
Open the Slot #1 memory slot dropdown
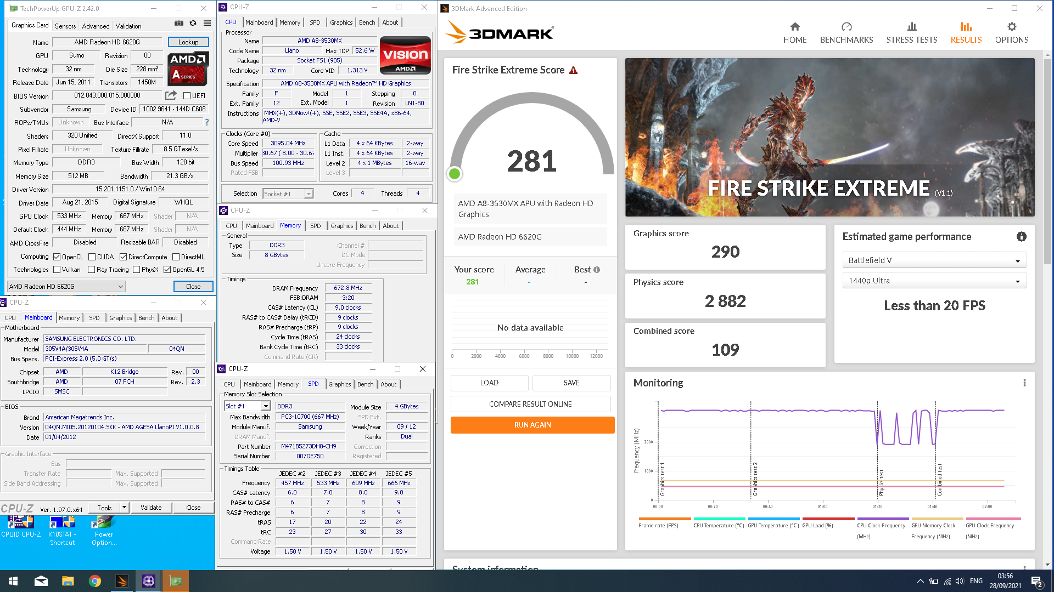(x=247, y=406)
